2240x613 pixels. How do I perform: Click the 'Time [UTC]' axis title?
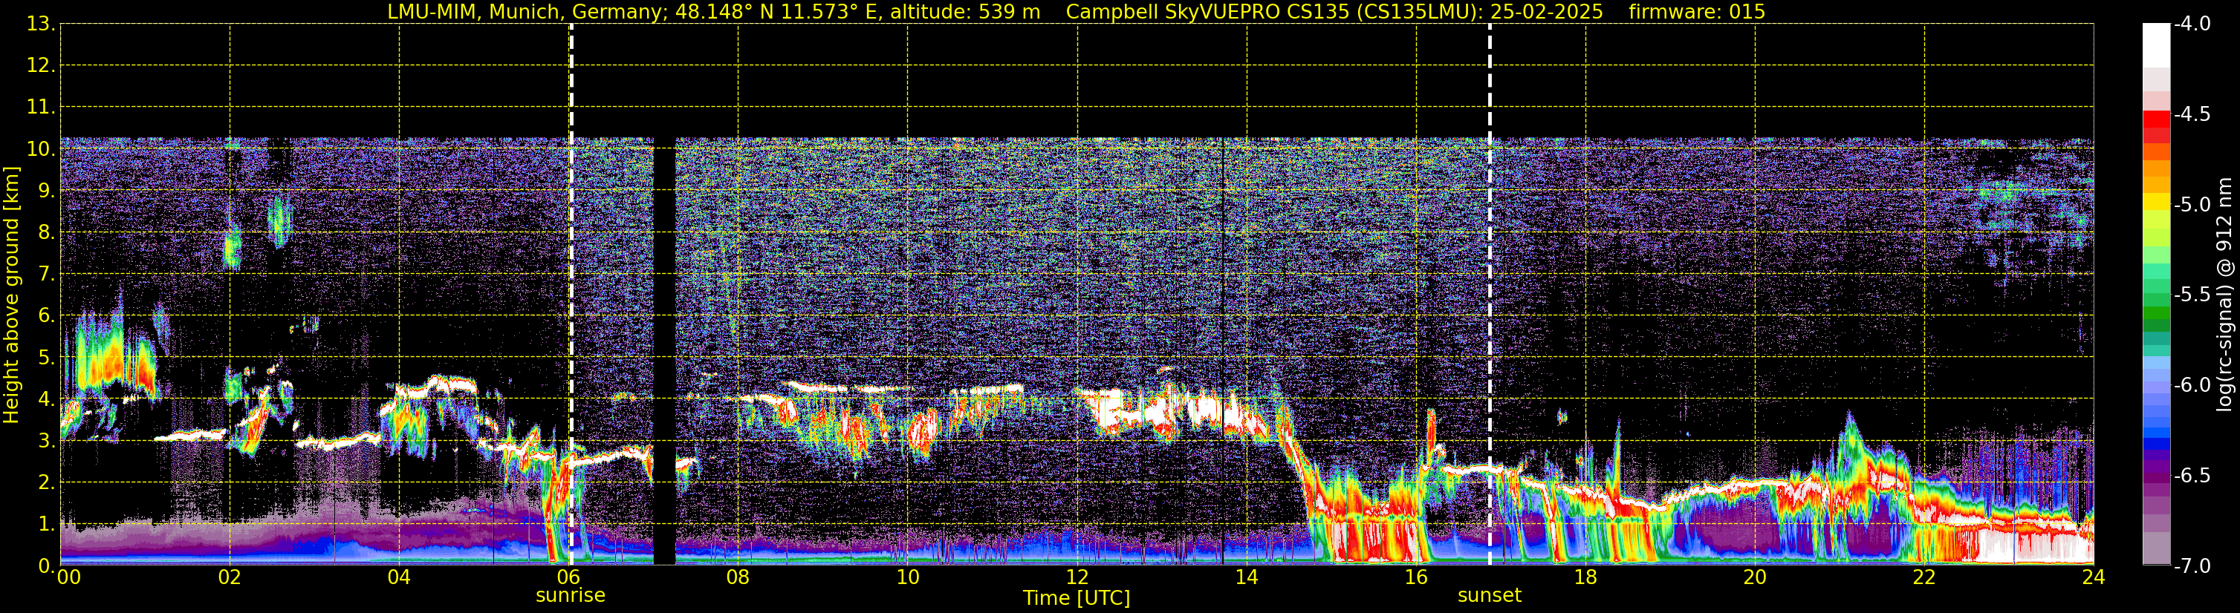1077,598
